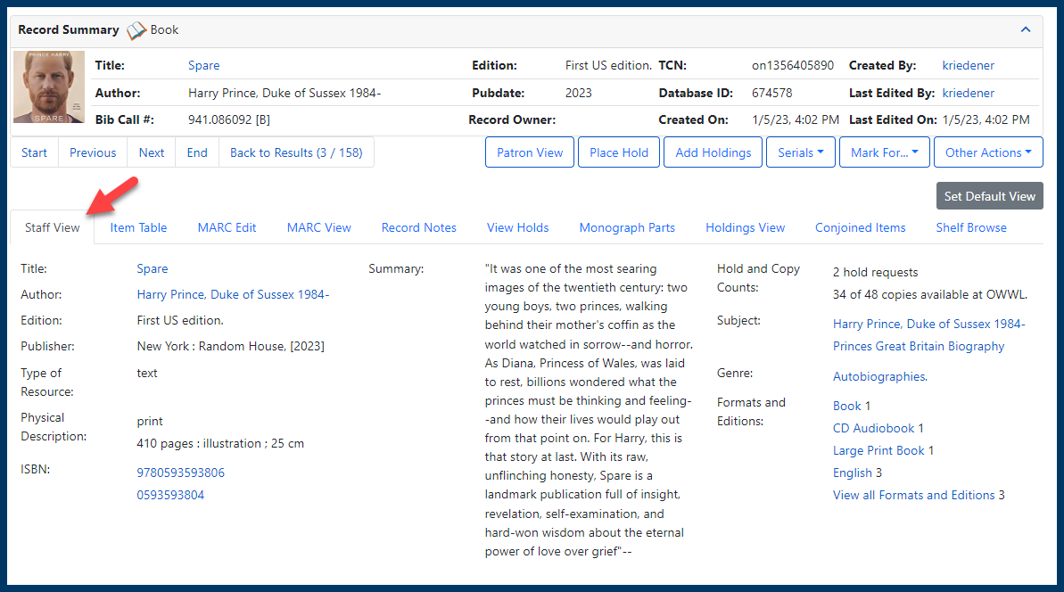Go to Next record

tap(152, 152)
